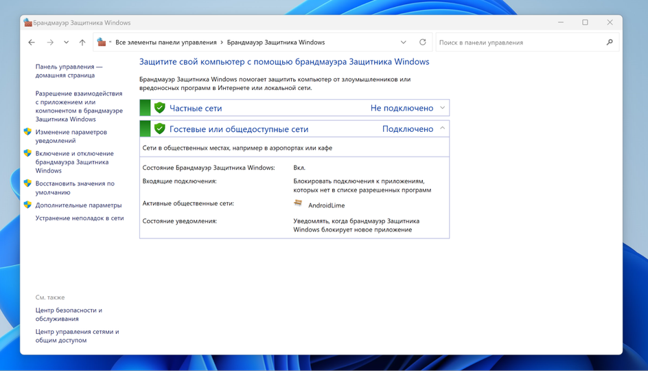The width and height of the screenshot is (648, 371).
Task: Click the shield icon beside 'Восстановить значения по умолчанию'
Action: pyautogui.click(x=27, y=183)
